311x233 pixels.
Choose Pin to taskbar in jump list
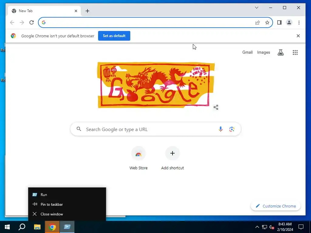pyautogui.click(x=67, y=204)
